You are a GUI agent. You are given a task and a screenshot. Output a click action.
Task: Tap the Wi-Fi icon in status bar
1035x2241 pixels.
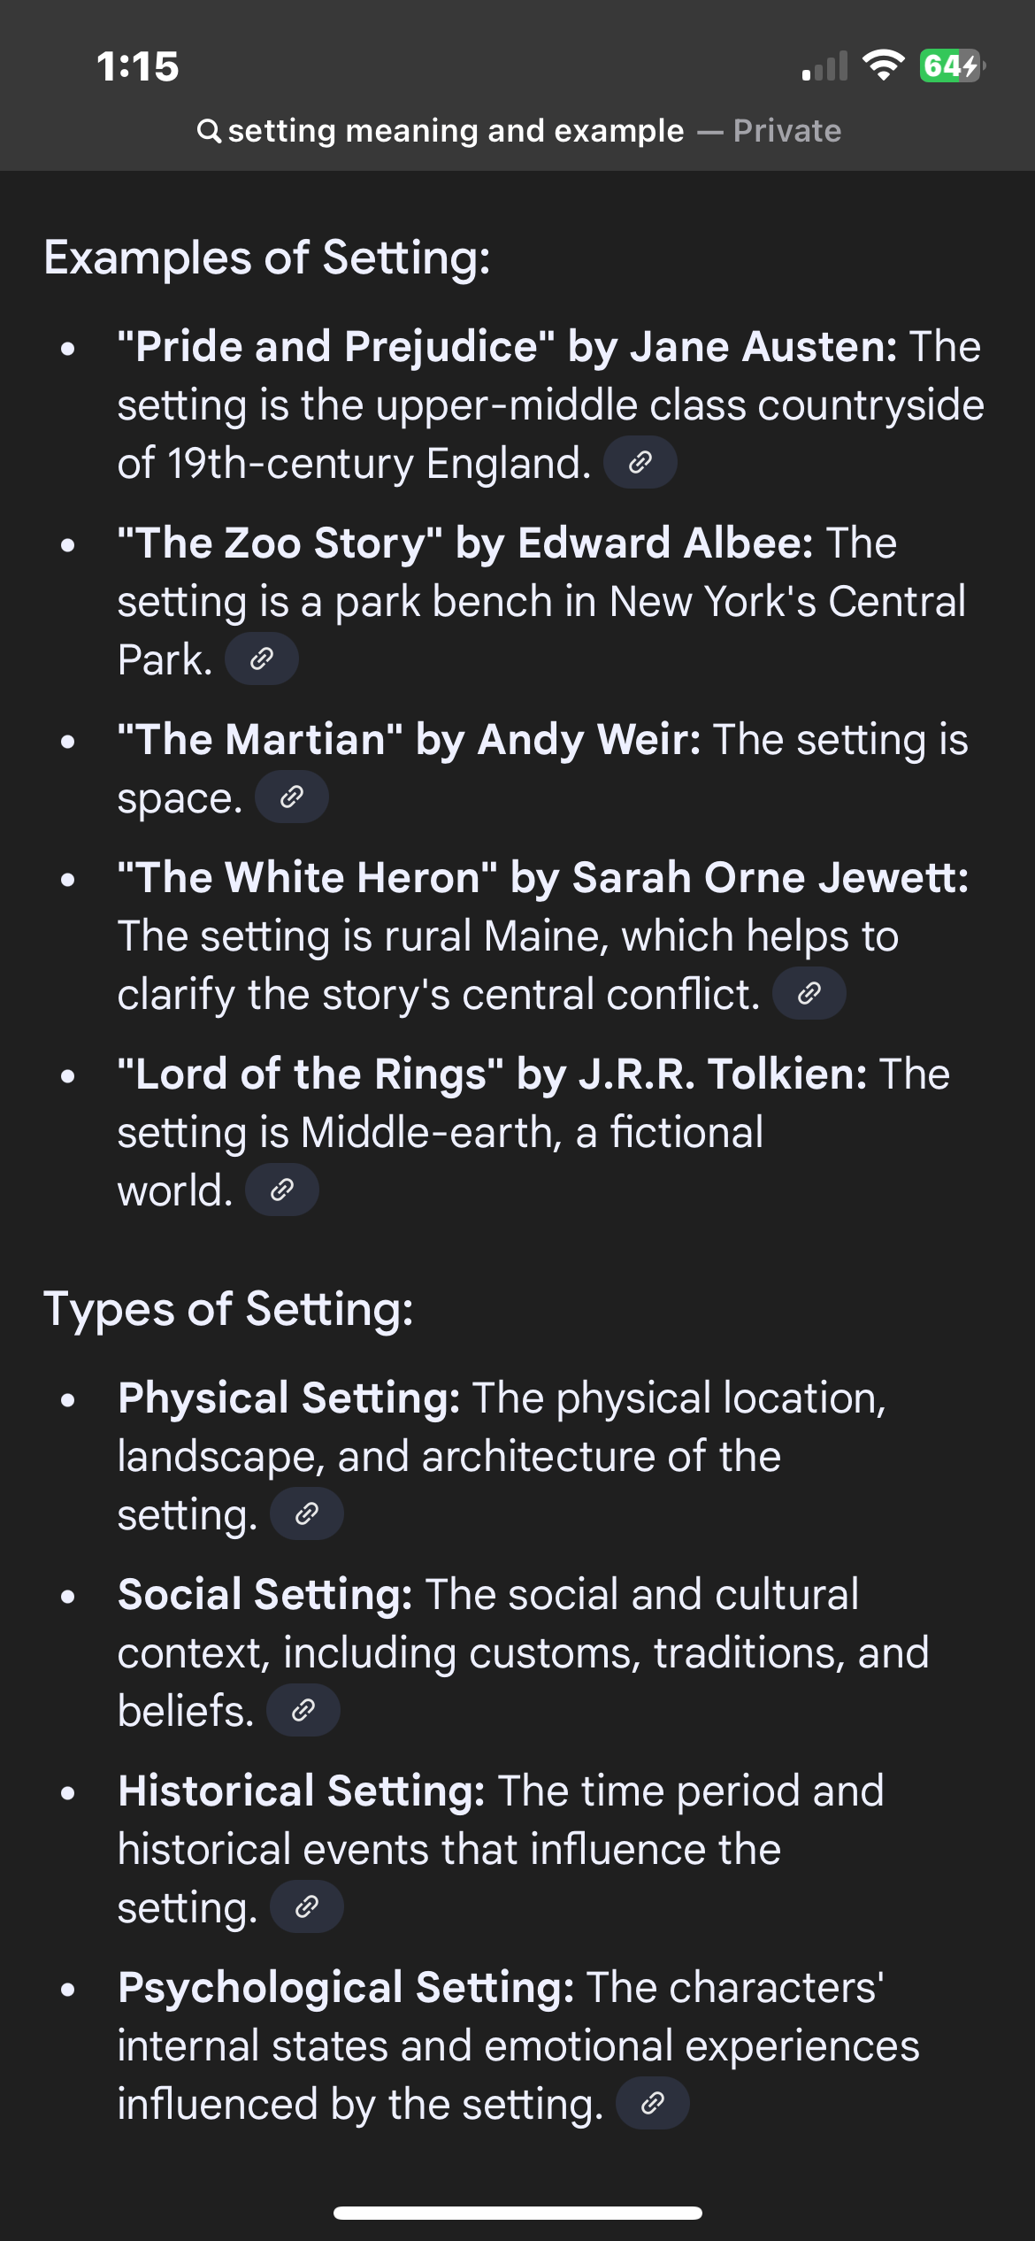(x=883, y=66)
